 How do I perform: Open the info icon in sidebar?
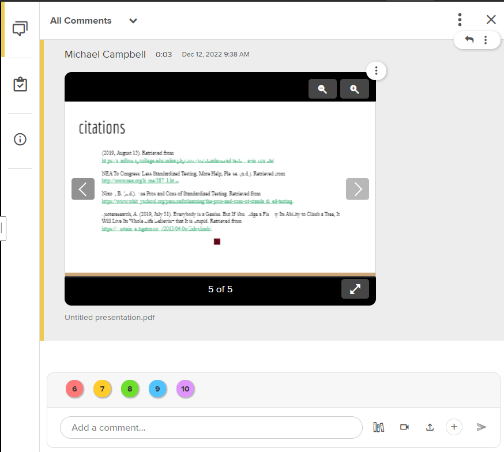[x=20, y=140]
